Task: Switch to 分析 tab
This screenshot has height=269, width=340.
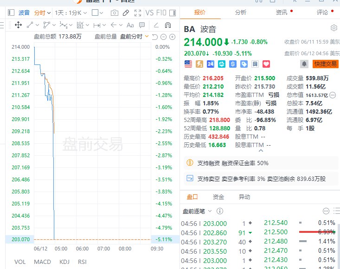Action: 241,13
